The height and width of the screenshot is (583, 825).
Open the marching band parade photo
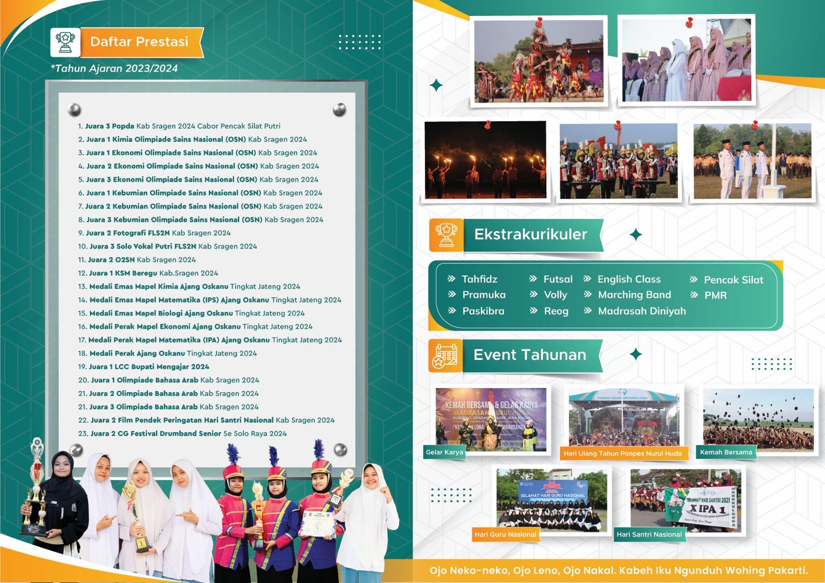619,161
